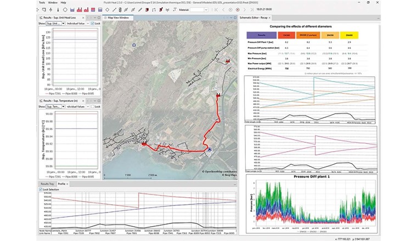Select the Map View Window tab

pos(118,18)
